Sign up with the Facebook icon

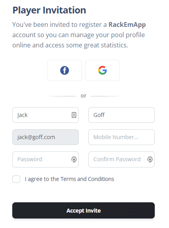point(65,70)
